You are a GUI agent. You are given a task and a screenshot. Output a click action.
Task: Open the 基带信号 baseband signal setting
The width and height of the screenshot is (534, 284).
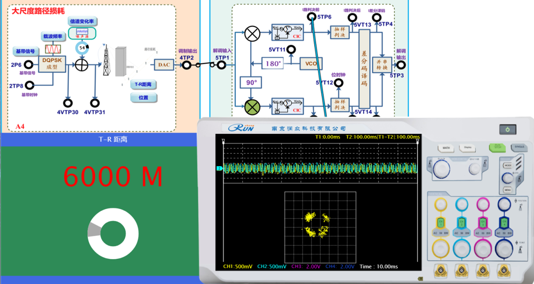26,51
